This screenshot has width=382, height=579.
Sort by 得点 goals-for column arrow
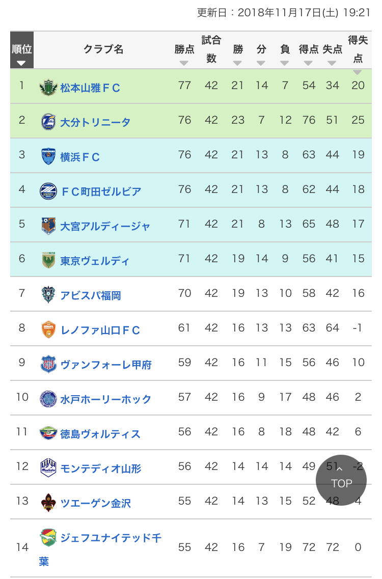point(308,63)
